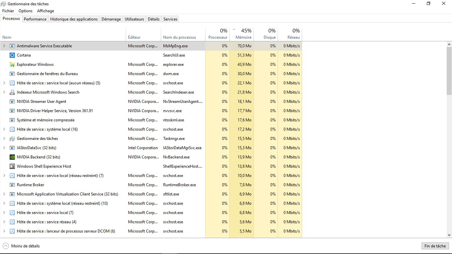Image resolution: width=452 pixels, height=254 pixels.
Task: Expand the Indexeur Microsoft Windows Search row
Action: [x=4, y=92]
